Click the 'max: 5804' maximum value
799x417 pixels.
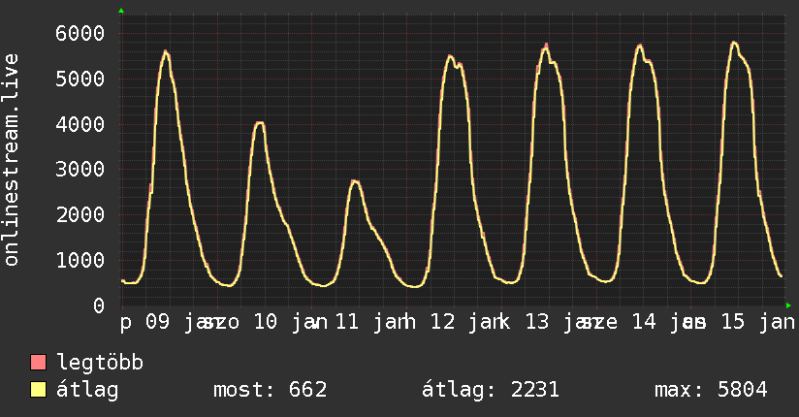pyautogui.click(x=711, y=390)
